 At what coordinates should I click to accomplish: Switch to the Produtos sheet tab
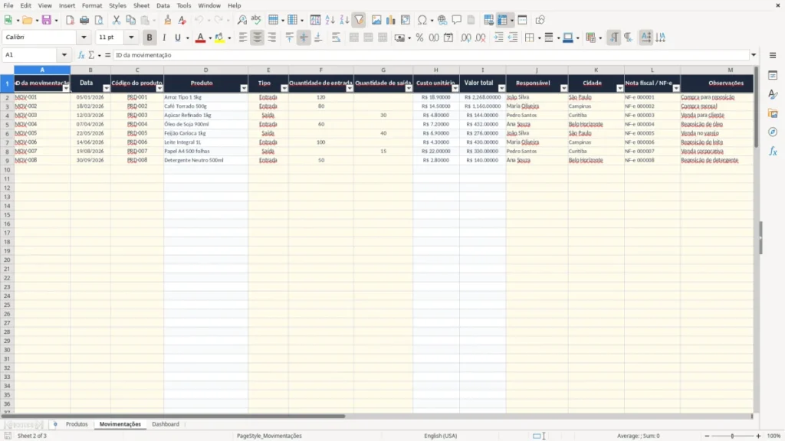tap(77, 424)
